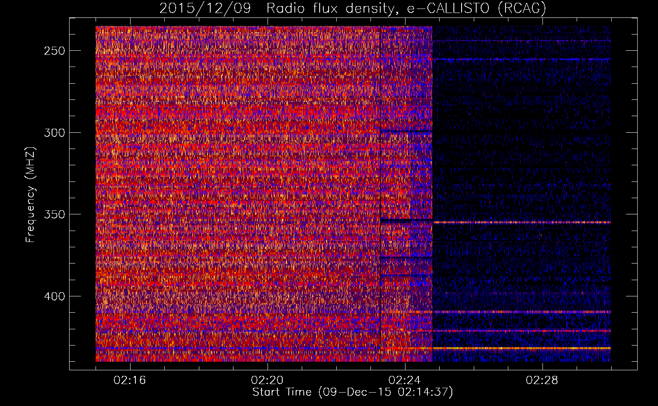Click the 250 frequency tick label
658x406 pixels.
click(x=54, y=51)
